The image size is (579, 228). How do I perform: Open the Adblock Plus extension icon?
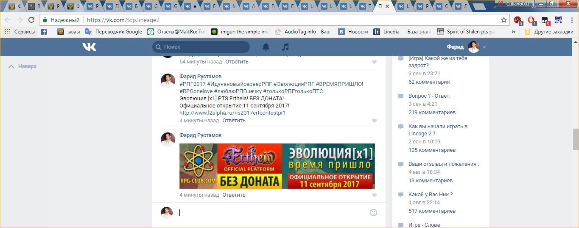coord(518,20)
